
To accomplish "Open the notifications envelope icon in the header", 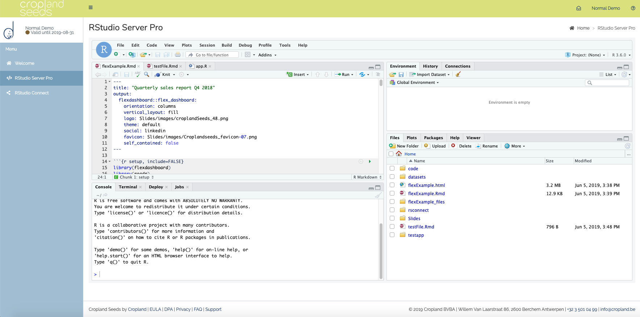I will coord(579,8).
